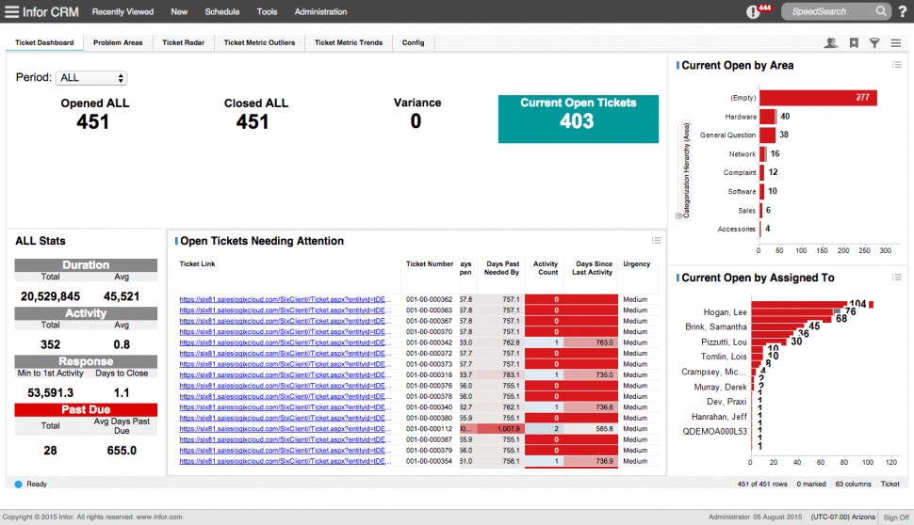This screenshot has height=525, width=914.
Task: Click the Infor CRM logo text
Action: point(50,11)
